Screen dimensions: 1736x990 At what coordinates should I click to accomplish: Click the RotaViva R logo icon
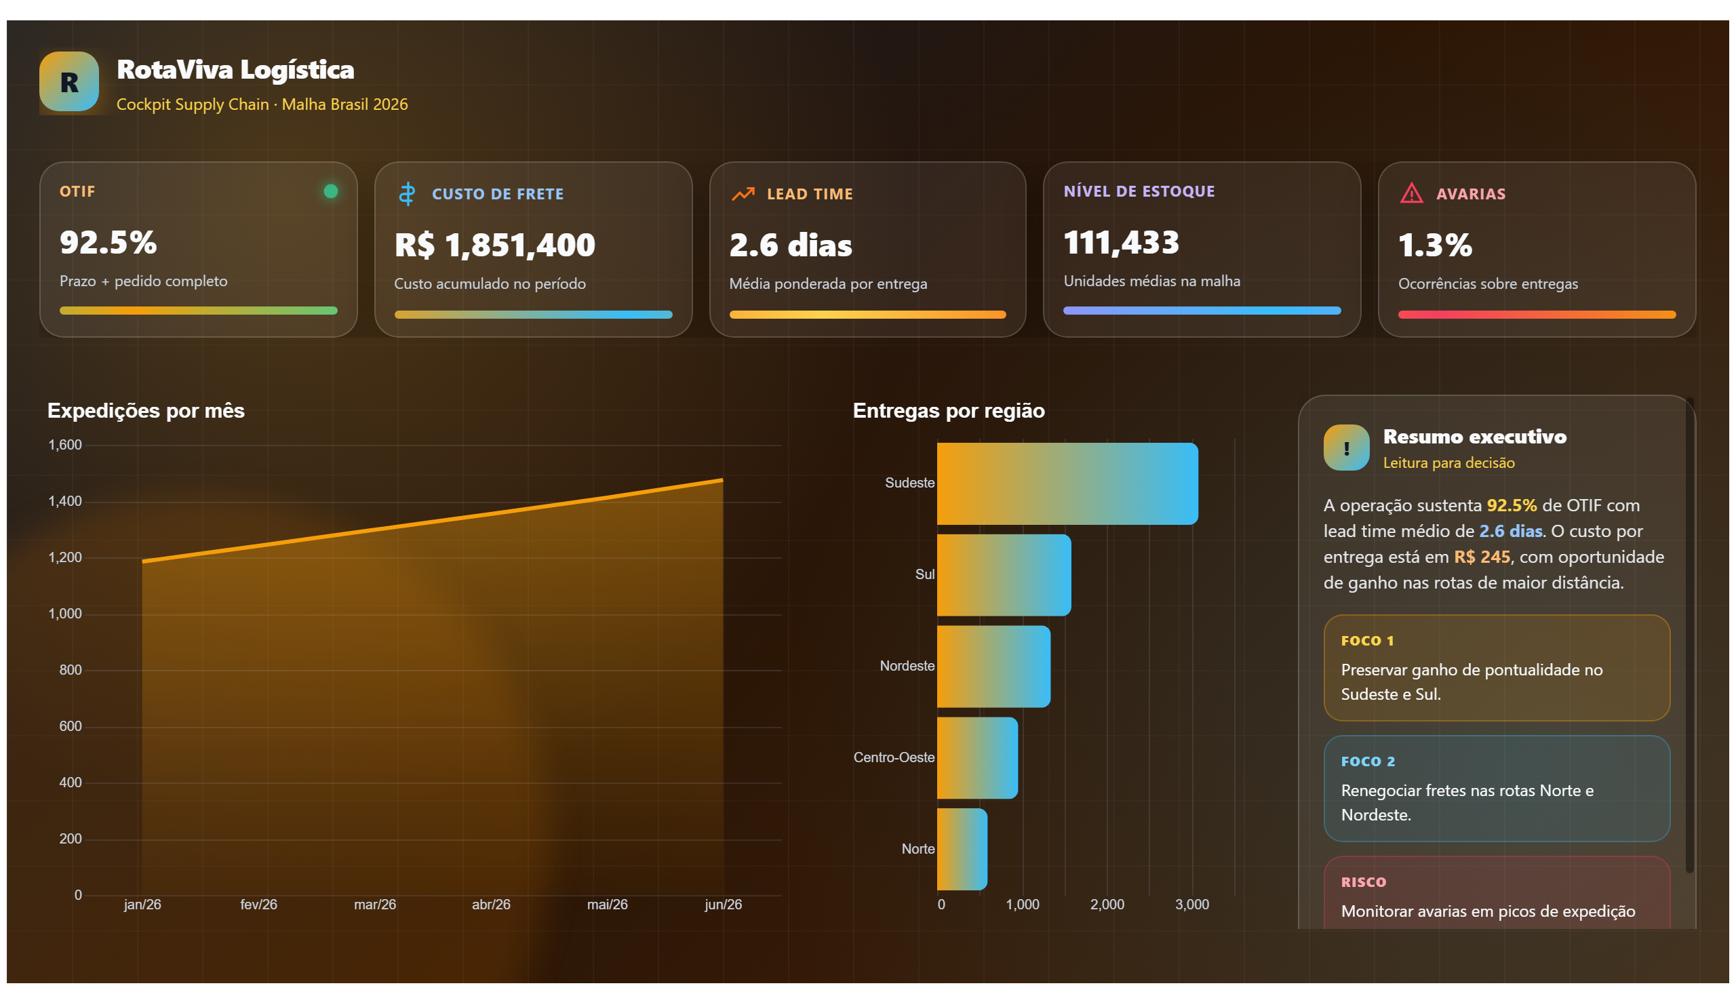(x=68, y=81)
